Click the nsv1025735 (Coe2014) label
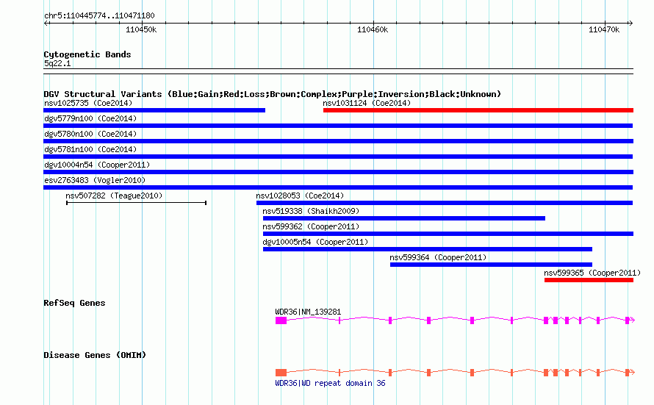The image size is (654, 405). pyautogui.click(x=88, y=103)
